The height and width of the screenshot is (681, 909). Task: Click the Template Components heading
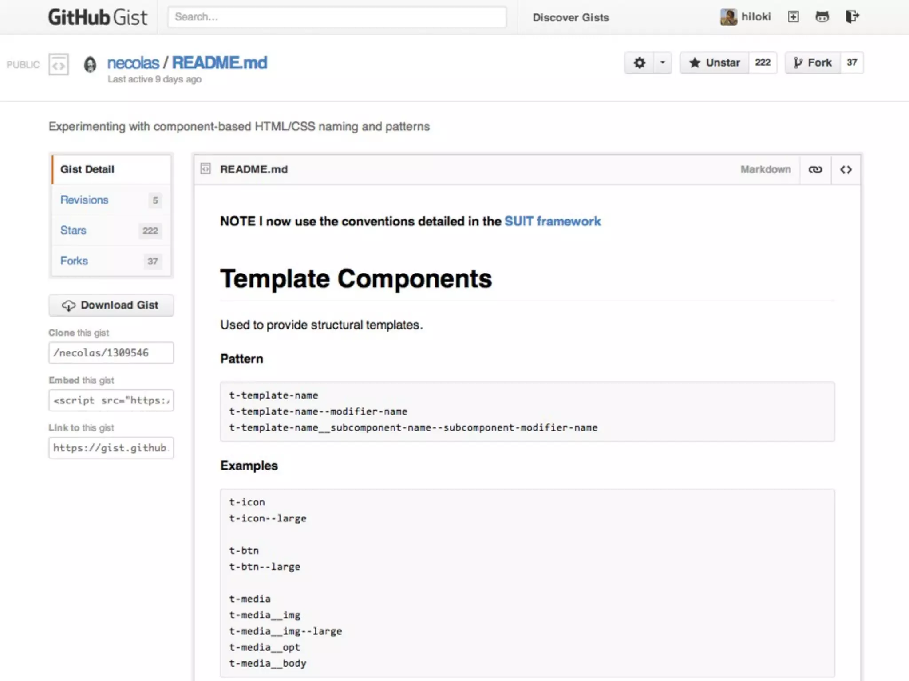(x=356, y=279)
